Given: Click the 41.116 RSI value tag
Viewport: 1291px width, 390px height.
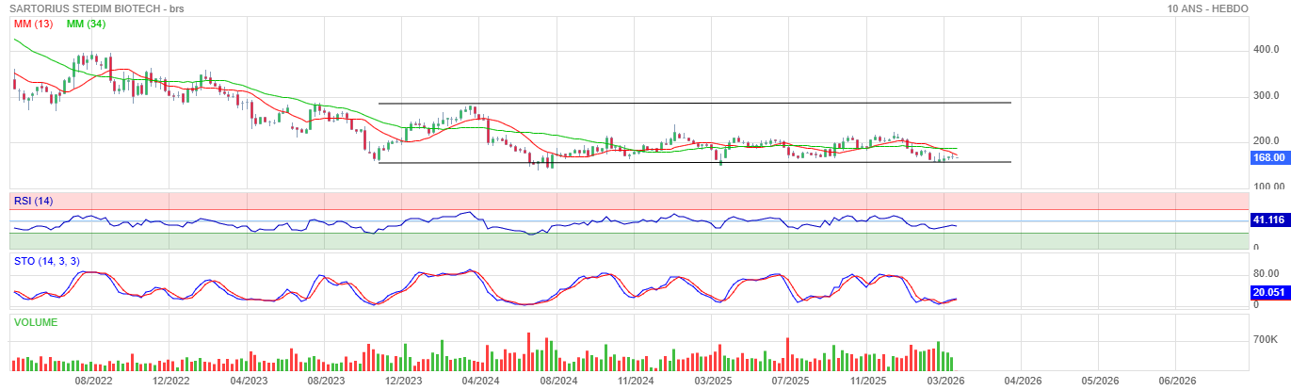Looking at the screenshot, I should 1268,219.
